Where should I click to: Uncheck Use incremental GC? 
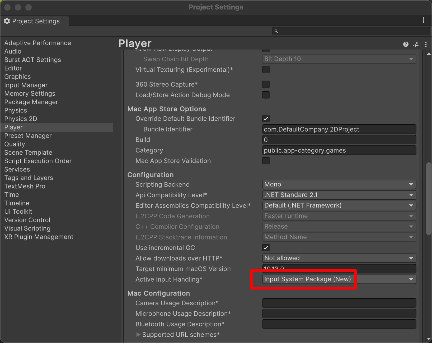[266, 248]
